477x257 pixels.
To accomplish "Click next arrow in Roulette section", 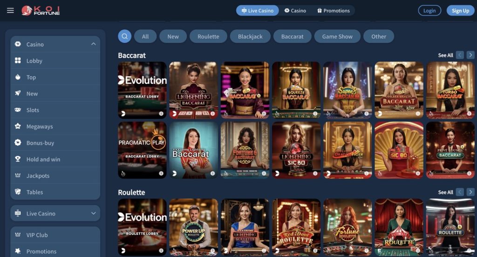I will pyautogui.click(x=470, y=192).
